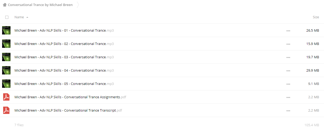Open the 04 - Conversational Trance.mp3 file

[x=64, y=70]
